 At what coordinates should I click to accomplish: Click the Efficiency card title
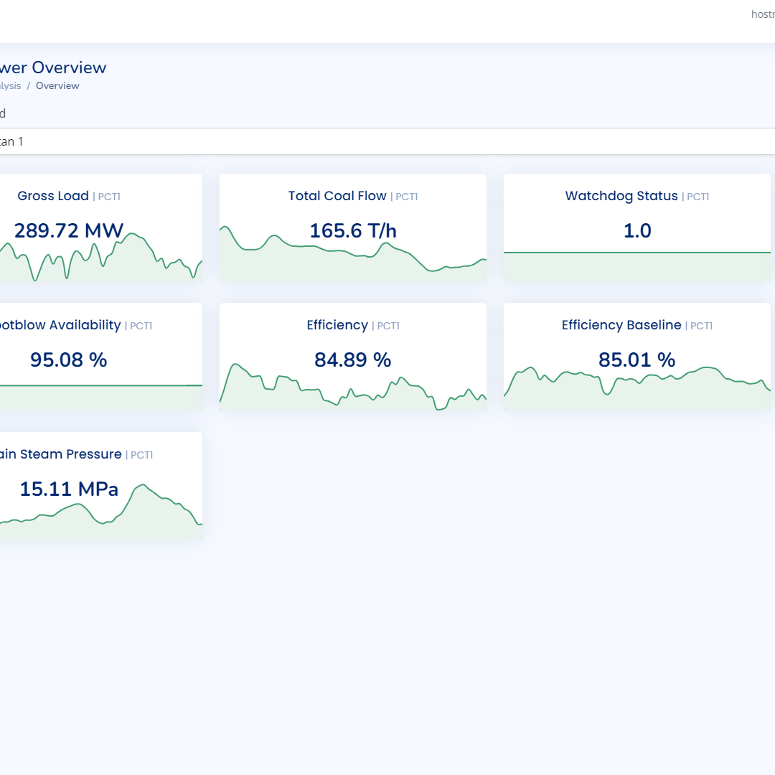337,325
